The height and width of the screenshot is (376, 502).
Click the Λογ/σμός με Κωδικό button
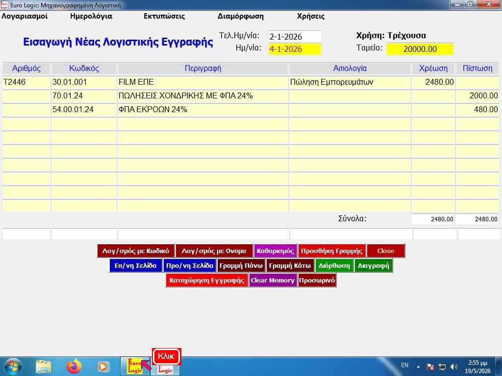(136, 251)
